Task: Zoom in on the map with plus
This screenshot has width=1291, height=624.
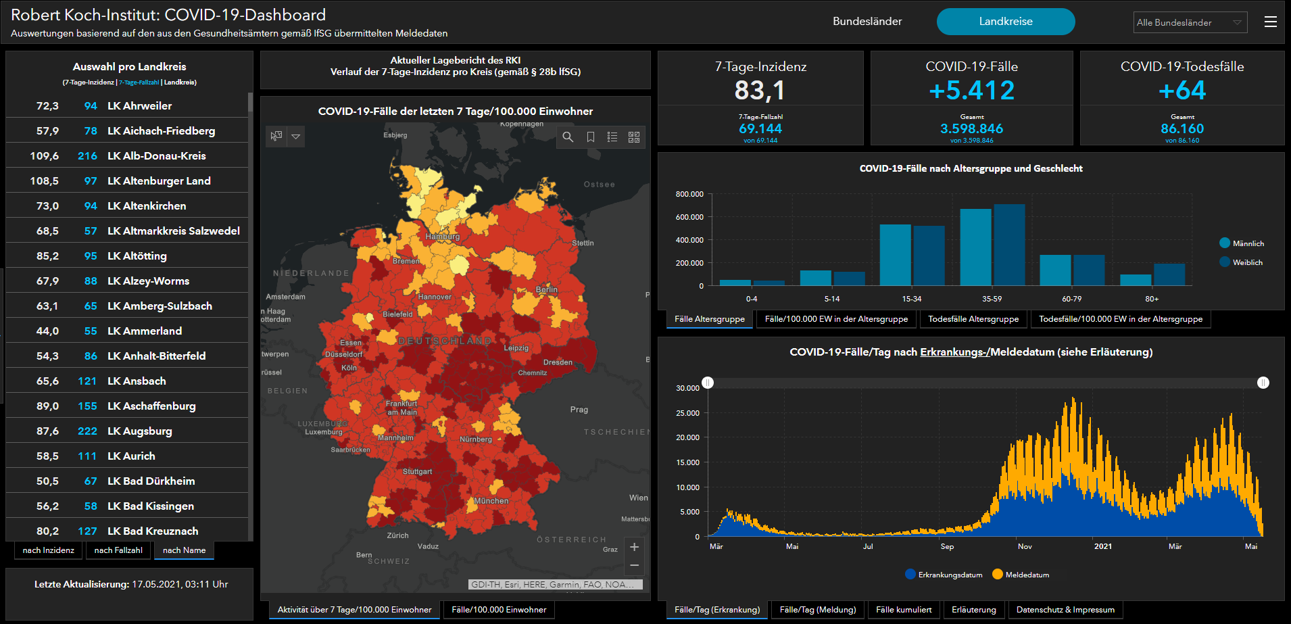Action: (634, 547)
